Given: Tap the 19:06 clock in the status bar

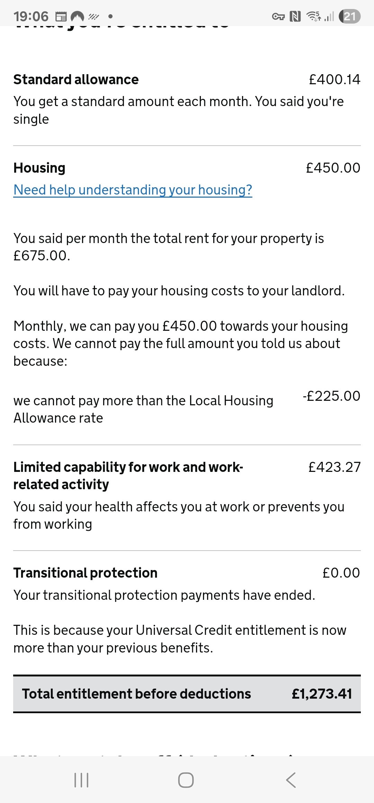Looking at the screenshot, I should [x=31, y=16].
